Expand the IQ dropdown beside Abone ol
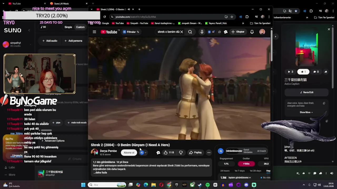Image resolution: width=337 pixels, height=189 pixels. [x=143, y=153]
